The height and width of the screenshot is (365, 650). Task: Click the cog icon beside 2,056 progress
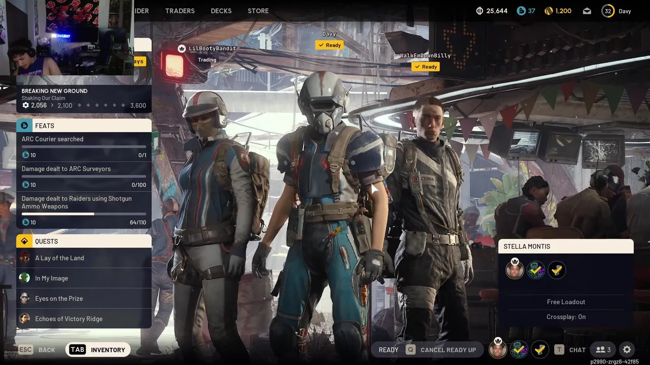point(25,105)
